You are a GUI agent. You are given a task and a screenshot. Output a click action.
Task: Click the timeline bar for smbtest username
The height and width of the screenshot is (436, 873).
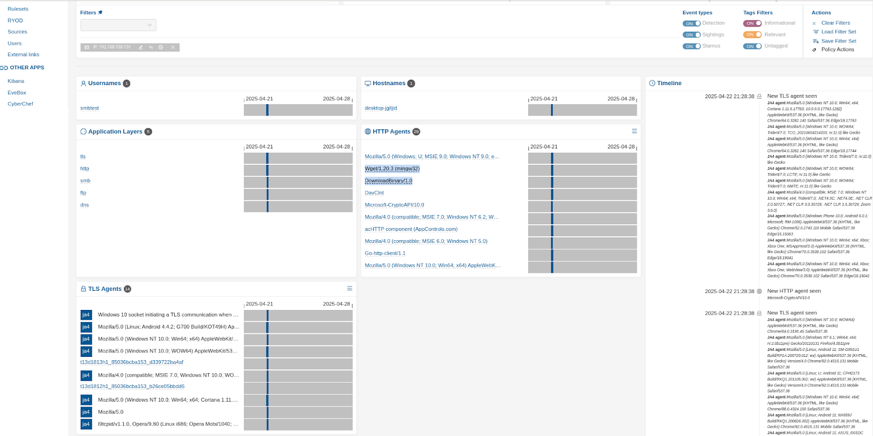[298, 110]
